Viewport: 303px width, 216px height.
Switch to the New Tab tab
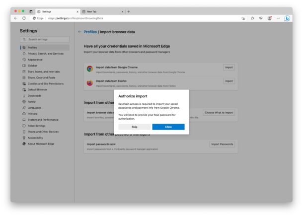pyautogui.click(x=103, y=11)
